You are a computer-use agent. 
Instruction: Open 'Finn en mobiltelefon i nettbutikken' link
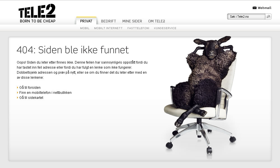pyautogui.click(x=45, y=92)
